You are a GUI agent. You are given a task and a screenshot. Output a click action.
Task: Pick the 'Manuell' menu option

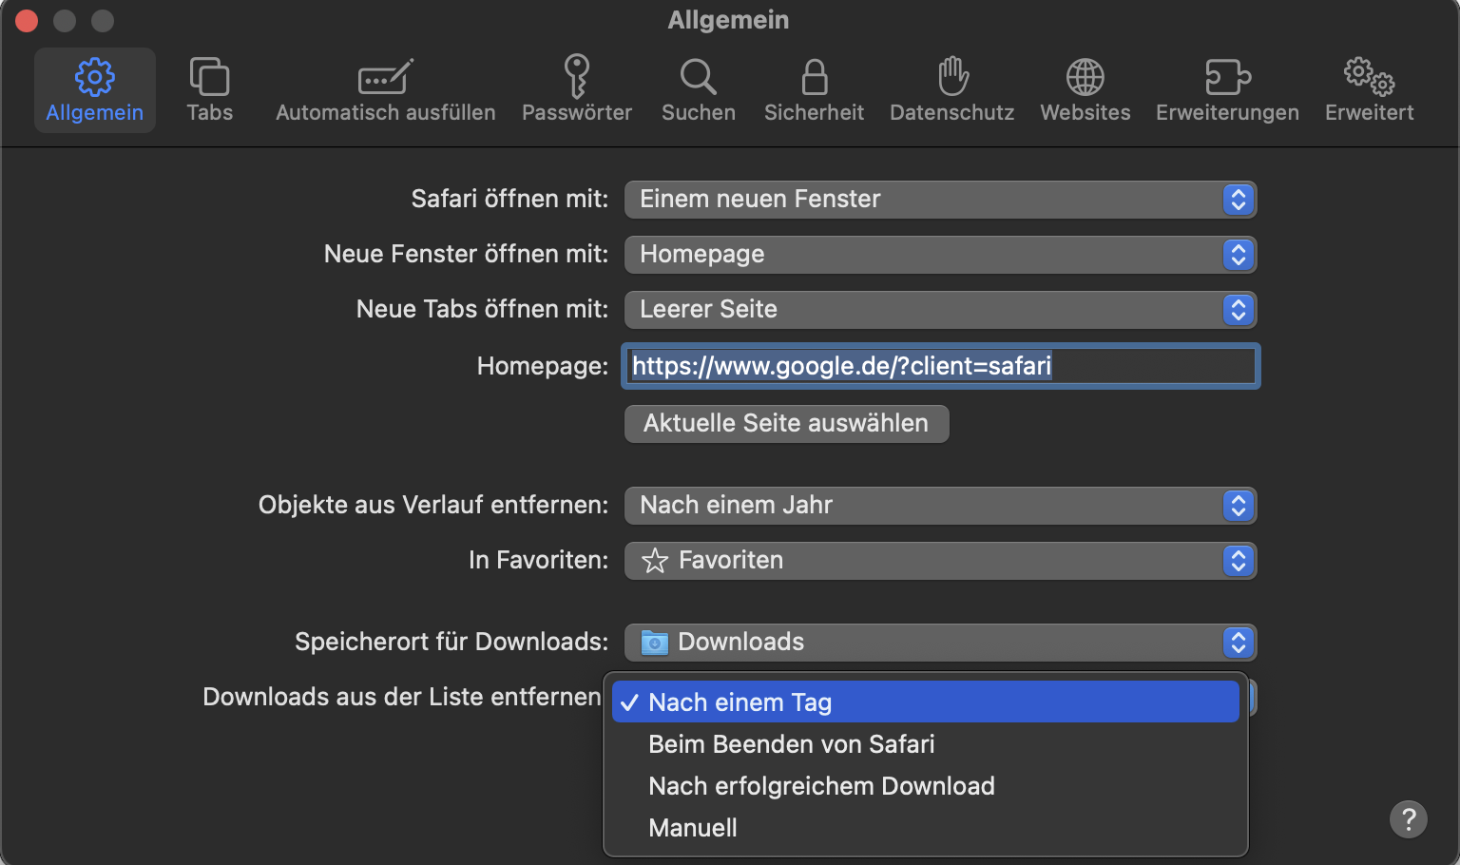[x=693, y=828]
